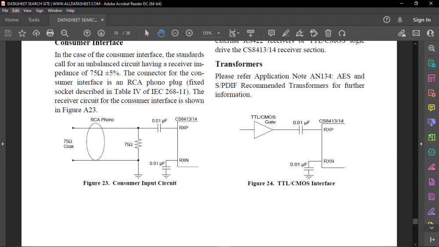Send file by email envelope icon
This screenshot has height=247, width=439.
coord(416,33)
